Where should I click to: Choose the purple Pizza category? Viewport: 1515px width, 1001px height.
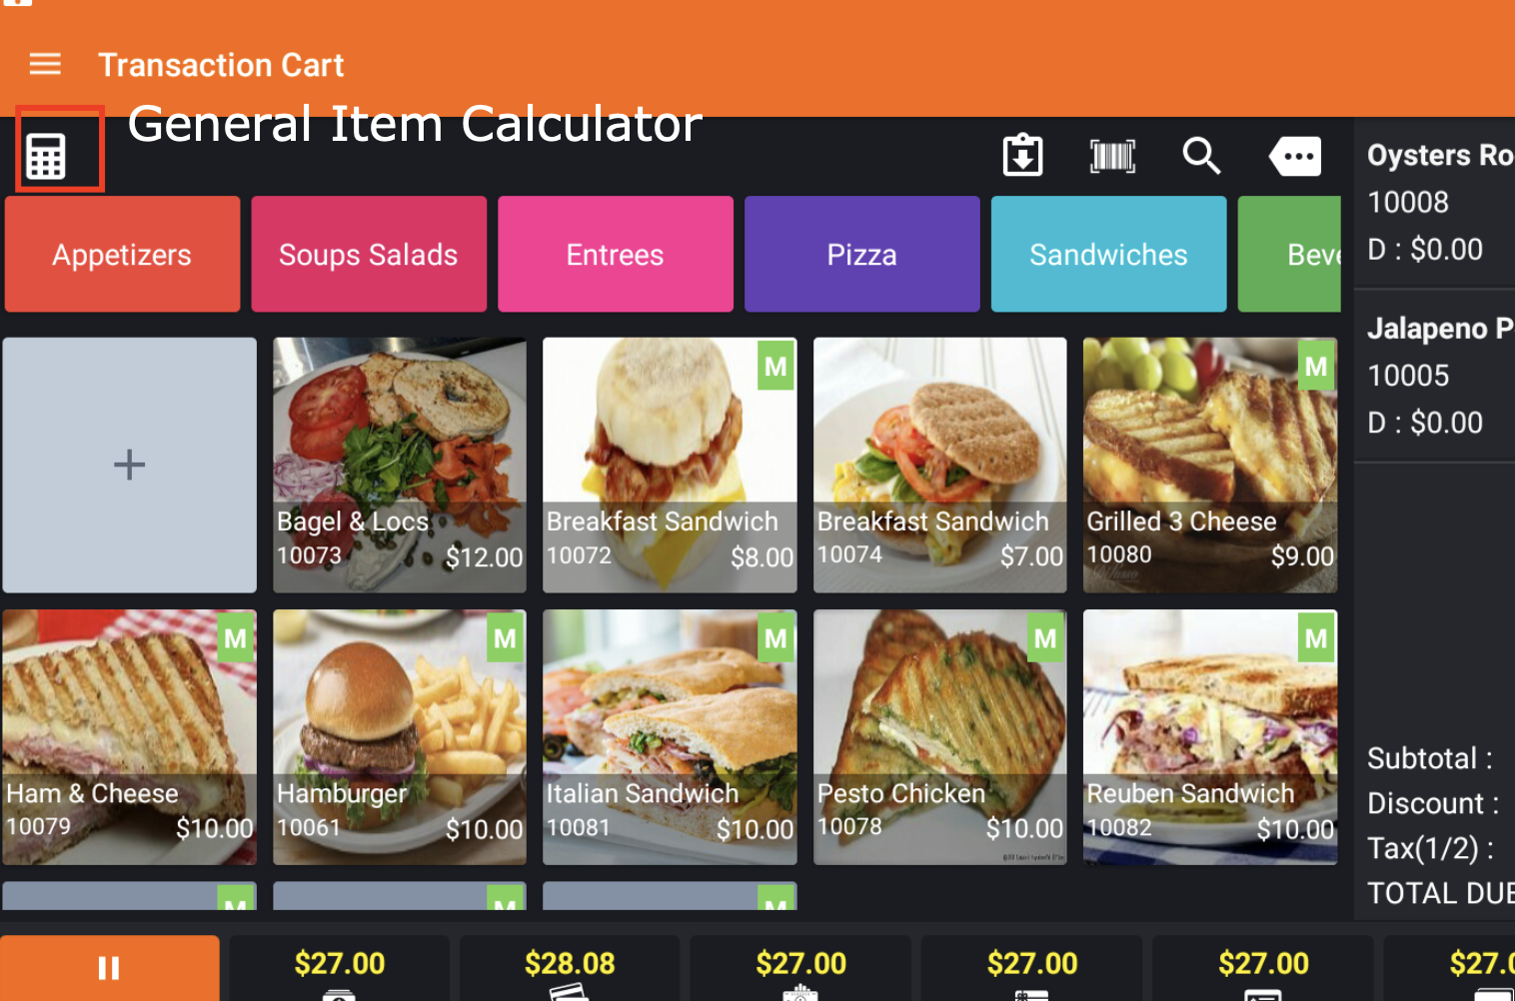pos(862,254)
